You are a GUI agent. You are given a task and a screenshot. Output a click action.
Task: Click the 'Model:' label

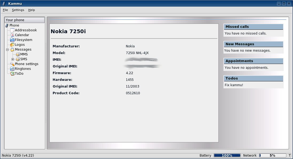[x=59, y=53]
